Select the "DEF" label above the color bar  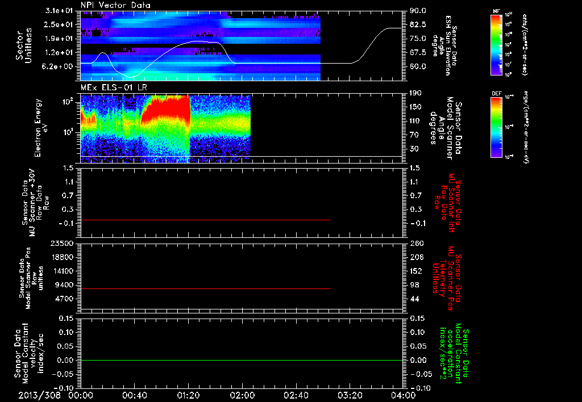(497, 94)
